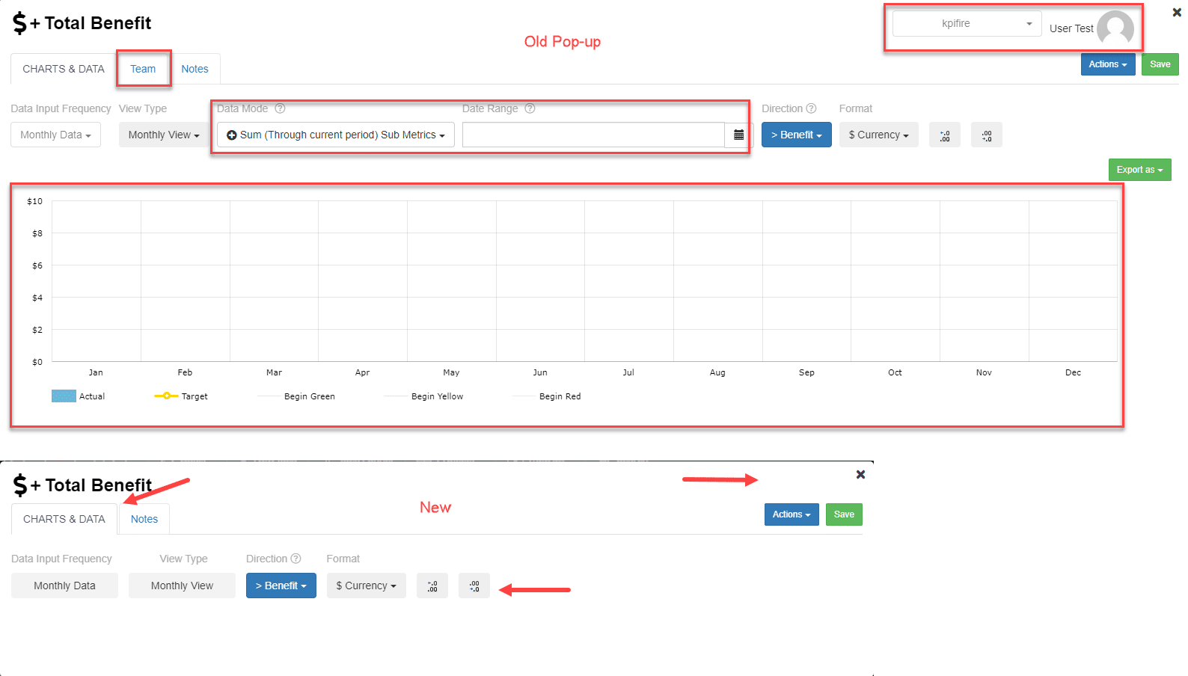Click increase decimal icon in old pop-up
Image resolution: width=1188 pixels, height=676 pixels.
click(x=944, y=135)
